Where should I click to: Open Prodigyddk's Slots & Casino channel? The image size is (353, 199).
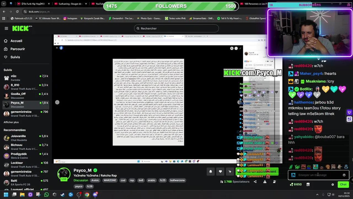point(26,156)
